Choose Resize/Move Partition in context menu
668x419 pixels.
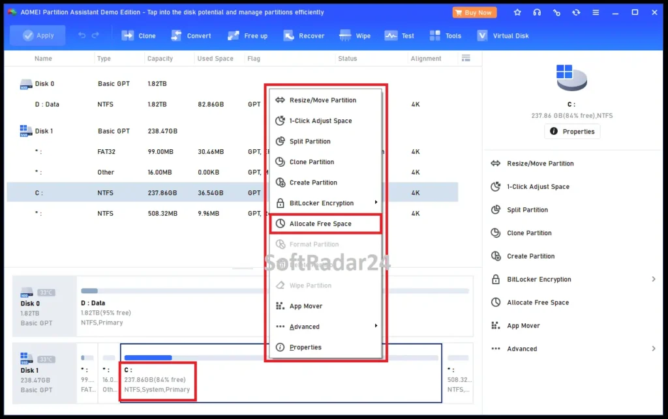coord(326,100)
